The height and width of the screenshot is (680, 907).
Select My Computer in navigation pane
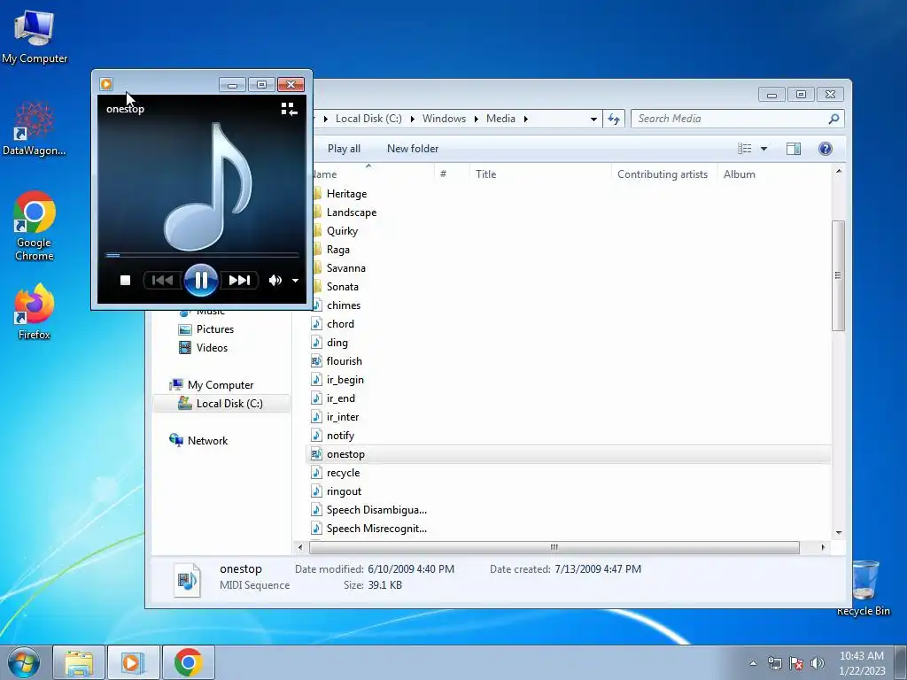(x=221, y=385)
